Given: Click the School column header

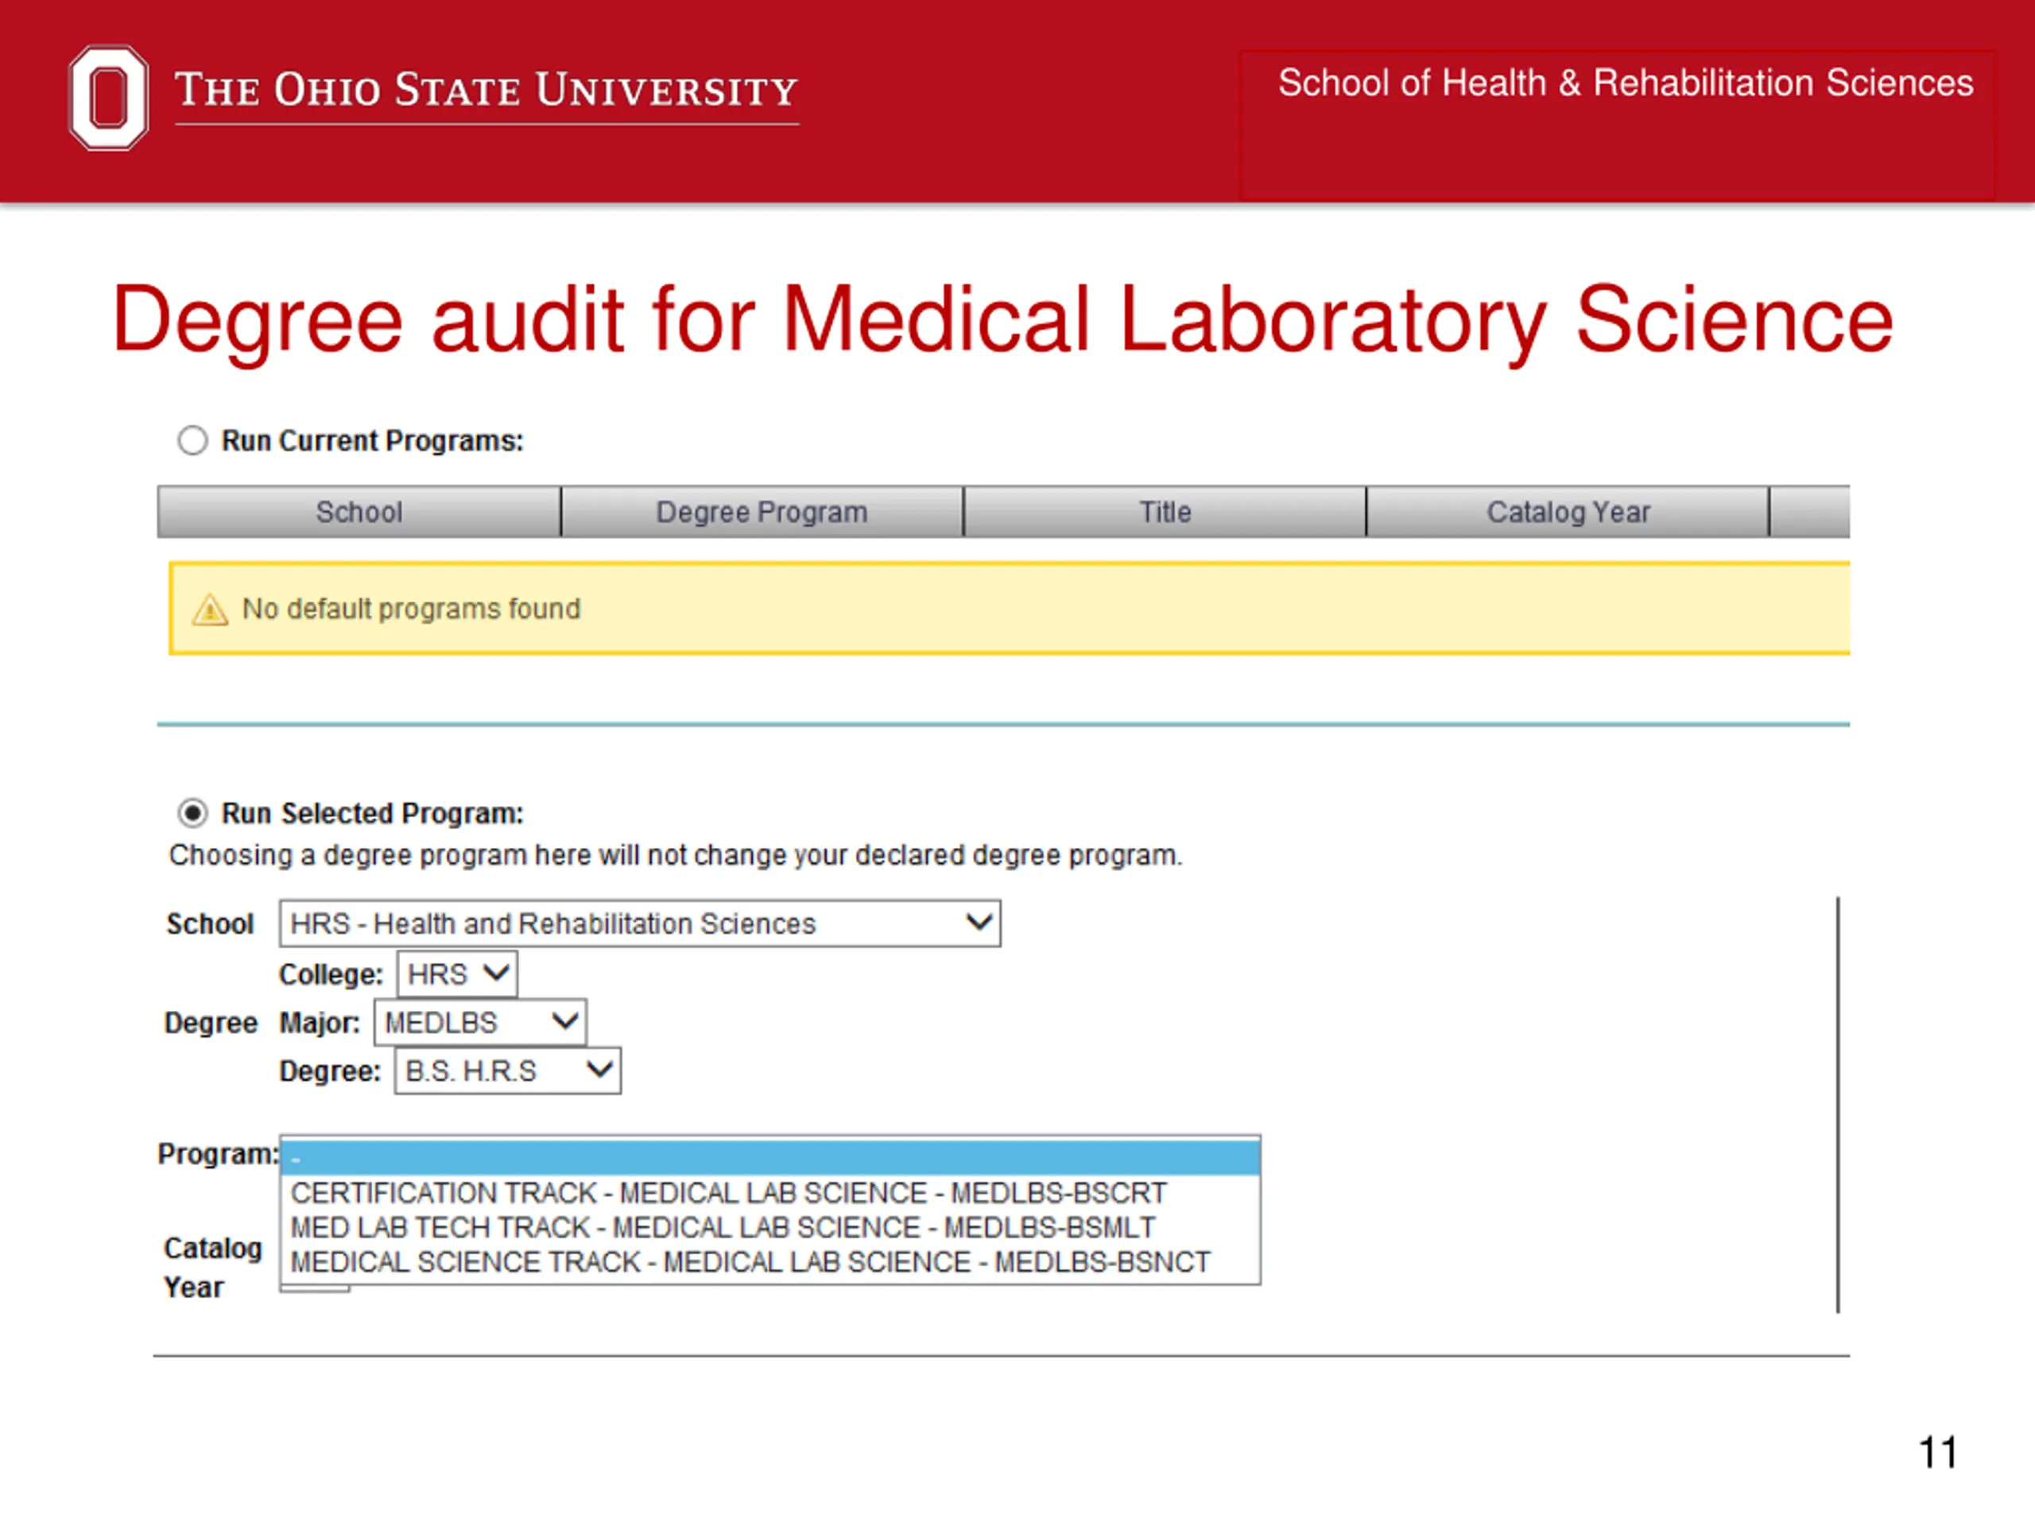Looking at the screenshot, I should pos(359,511).
